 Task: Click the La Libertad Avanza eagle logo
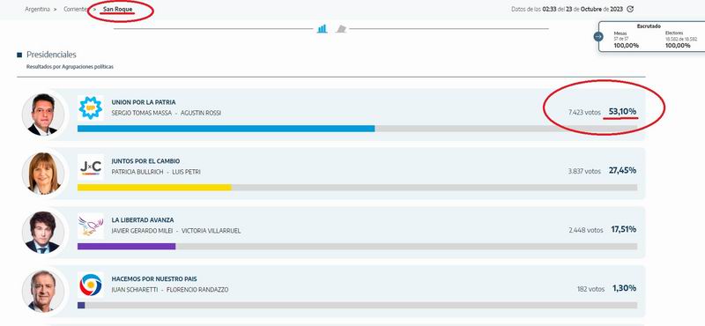tap(91, 226)
